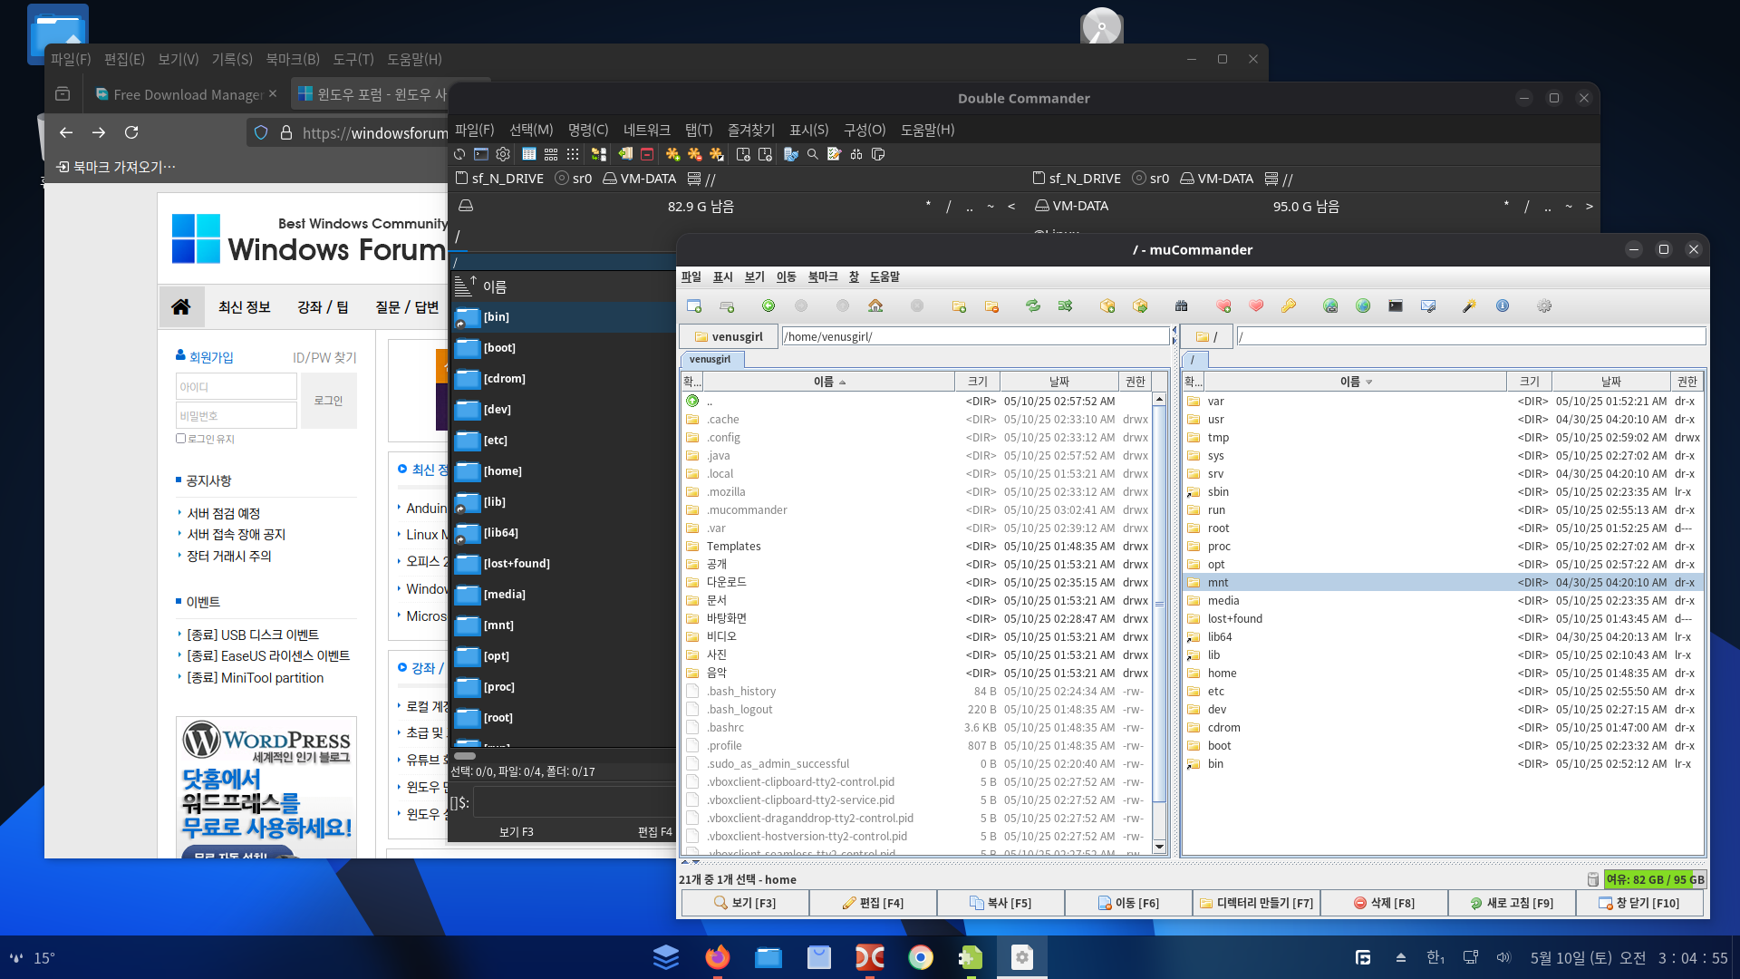Open the terminal icon in muCommander toolbar
This screenshot has height=979, width=1740.
[1396, 306]
